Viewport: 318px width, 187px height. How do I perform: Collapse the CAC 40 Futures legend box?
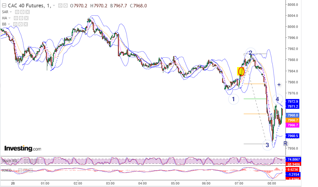(4, 6)
